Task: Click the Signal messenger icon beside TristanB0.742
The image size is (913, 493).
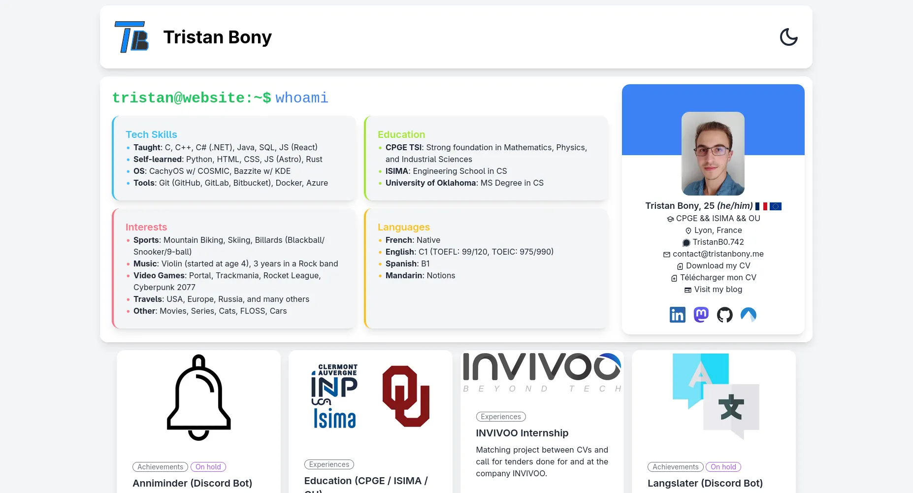Action: (x=685, y=242)
